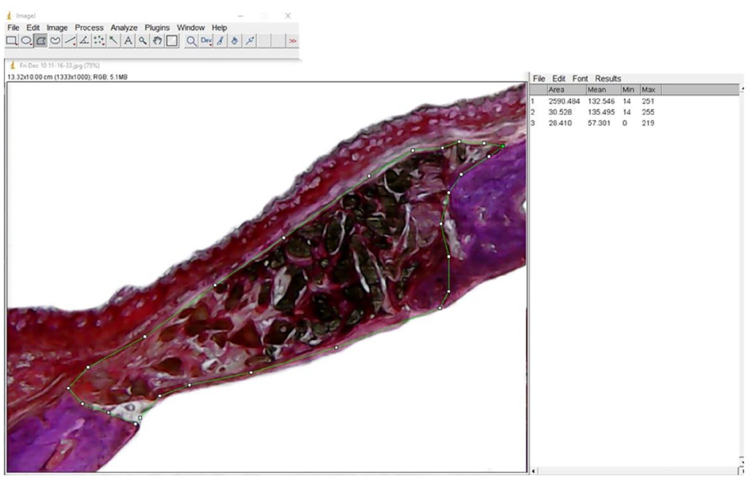Select the Wand tracing tool

coord(113,41)
